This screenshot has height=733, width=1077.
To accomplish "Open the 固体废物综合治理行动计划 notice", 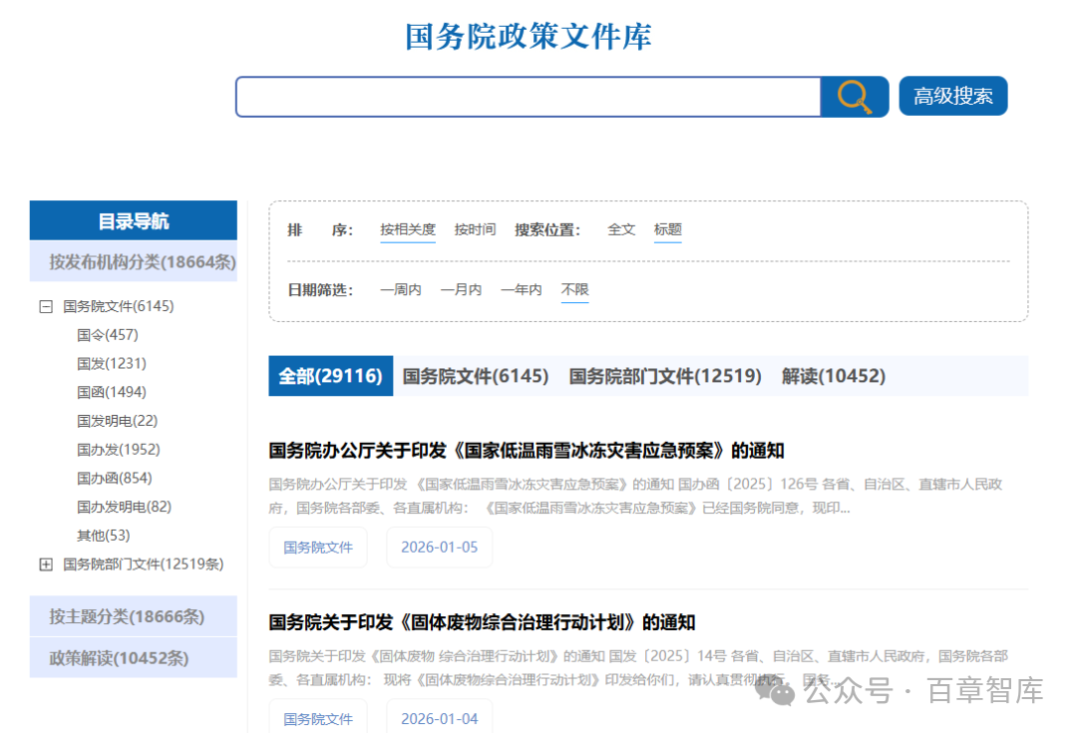I will [x=482, y=622].
